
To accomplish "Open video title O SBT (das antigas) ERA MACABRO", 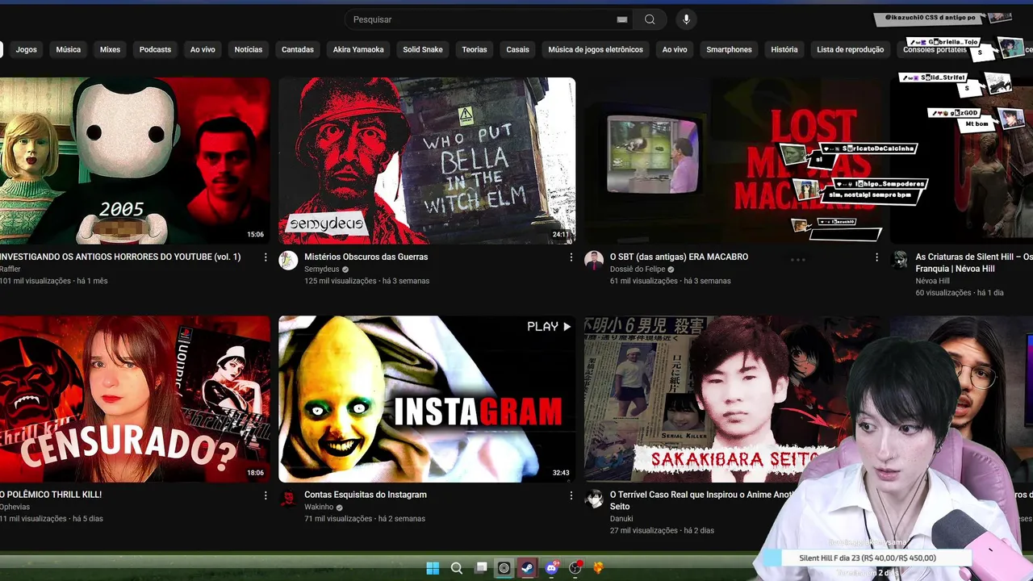I will point(679,257).
